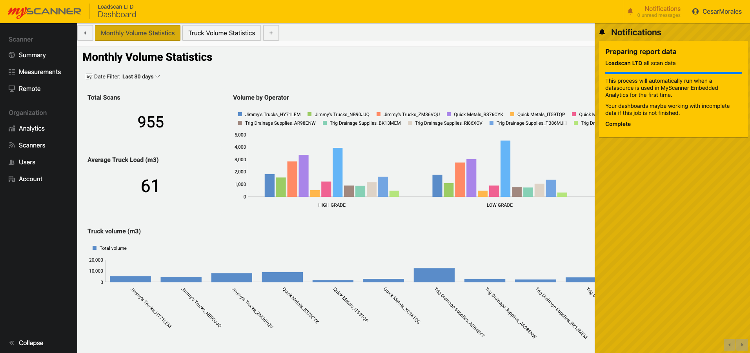Click purple bar in HIGH GRADE group
Screen dimensions: 750x353
[304, 176]
